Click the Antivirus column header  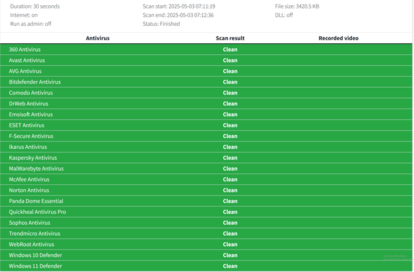[98, 38]
